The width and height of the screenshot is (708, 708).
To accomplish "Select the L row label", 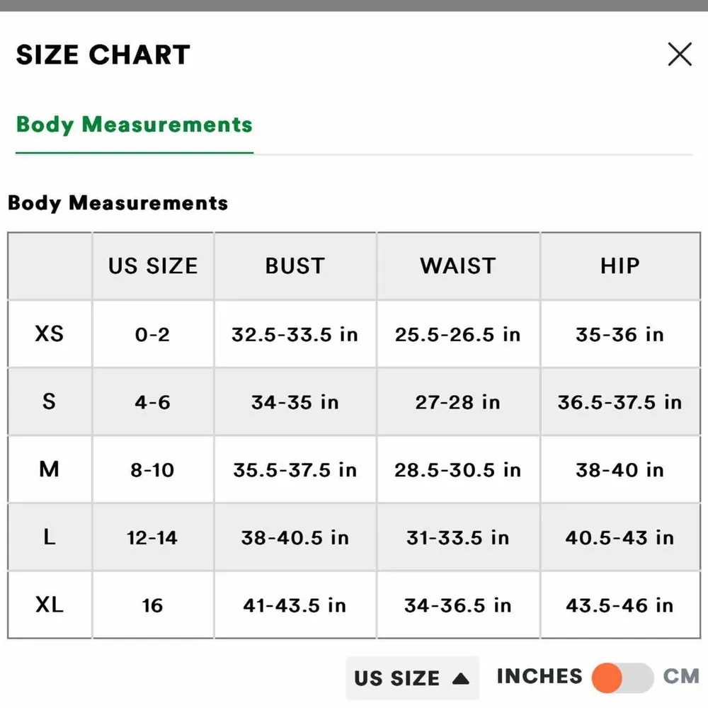I will 50,537.
